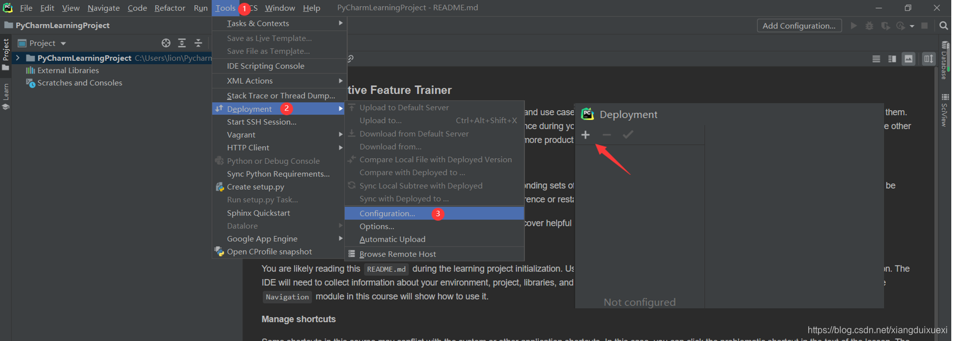The width and height of the screenshot is (953, 341).
Task: Choose Options... in Deployment submenu
Action: tap(434, 226)
